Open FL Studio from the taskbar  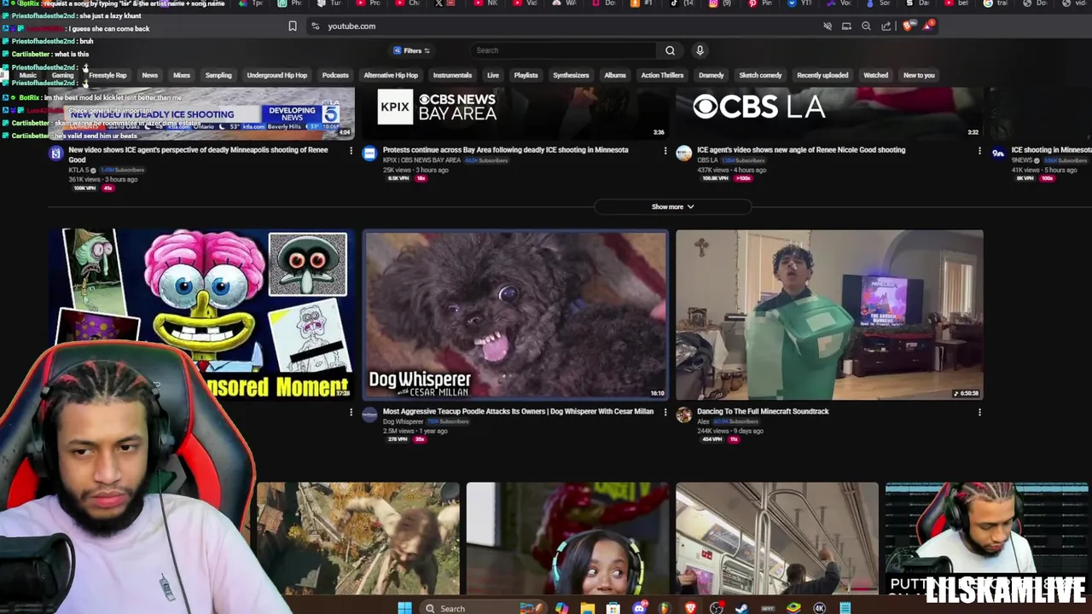(665, 608)
